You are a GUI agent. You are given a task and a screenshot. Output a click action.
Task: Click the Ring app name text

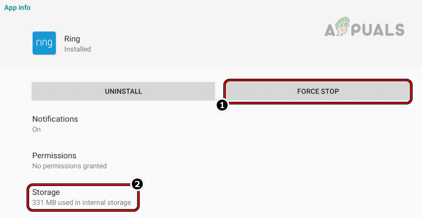72,39
